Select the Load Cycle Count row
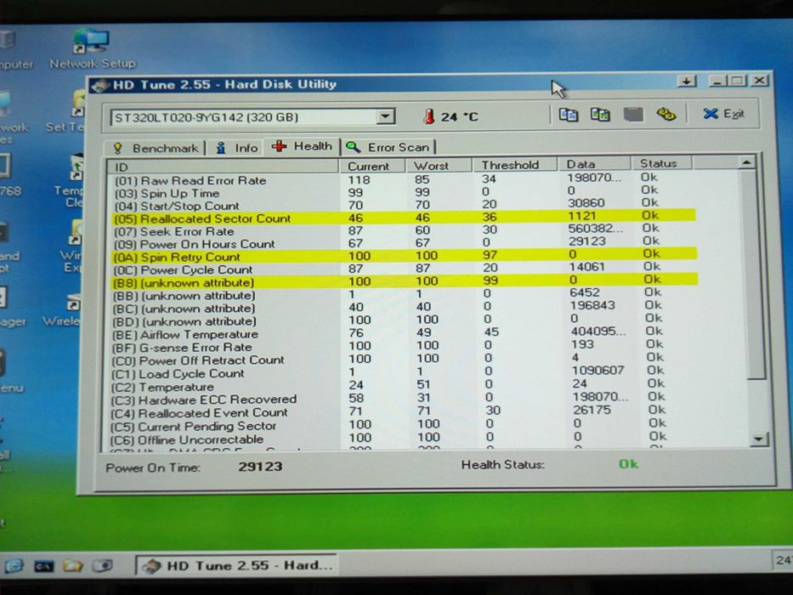The image size is (793, 595). 404,373
